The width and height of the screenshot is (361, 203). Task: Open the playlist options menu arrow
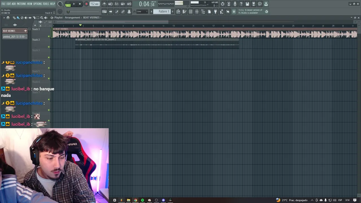click(4, 17)
